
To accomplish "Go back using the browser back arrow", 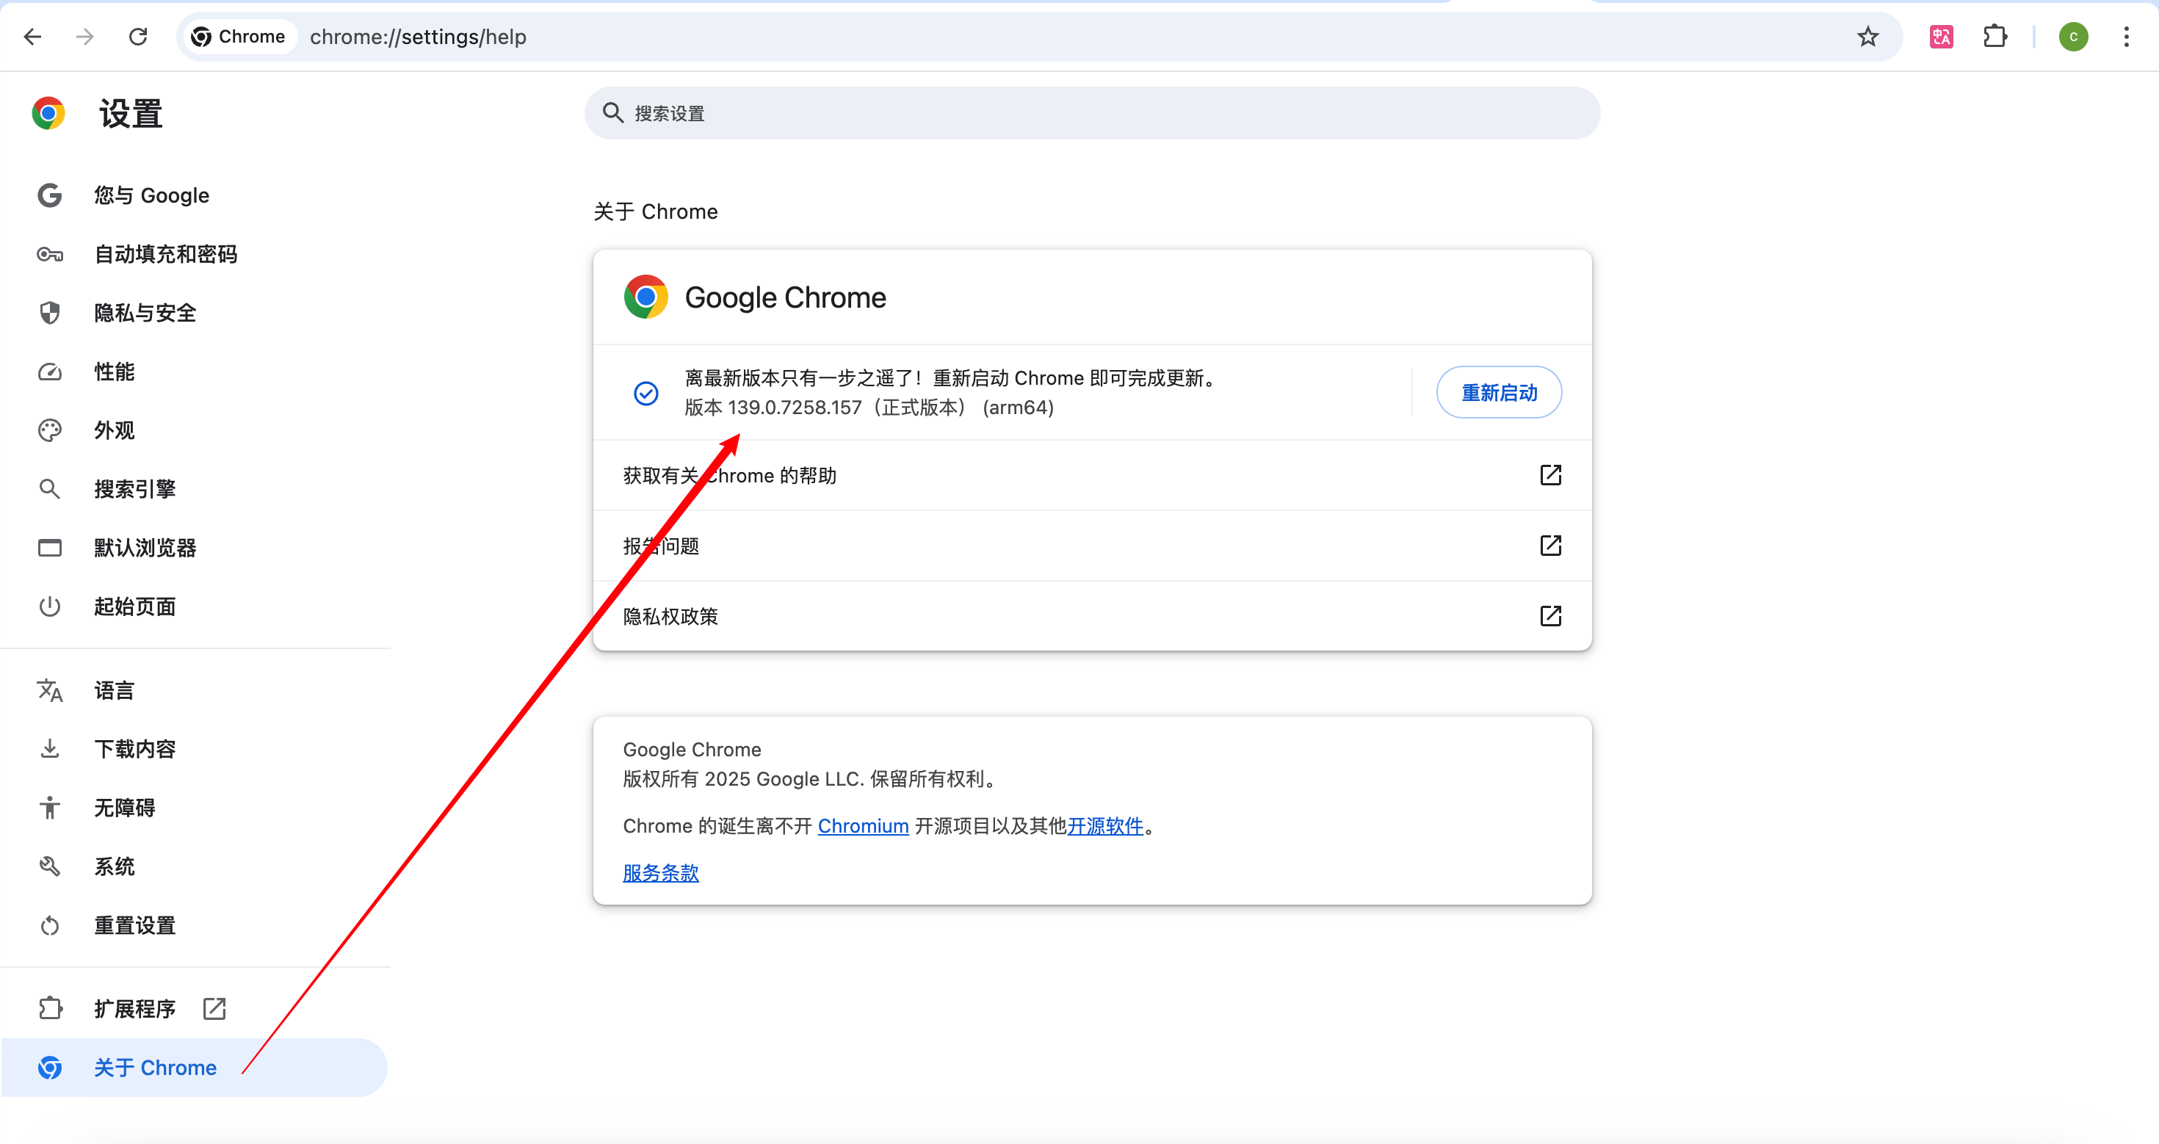I will pyautogui.click(x=32, y=37).
